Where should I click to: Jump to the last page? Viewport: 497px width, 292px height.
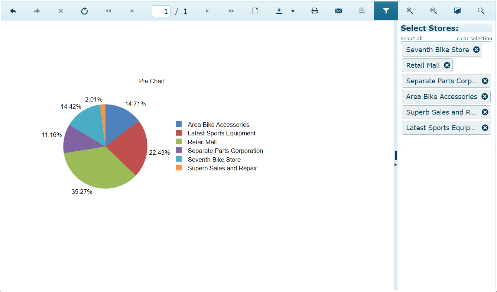pyautogui.click(x=208, y=11)
